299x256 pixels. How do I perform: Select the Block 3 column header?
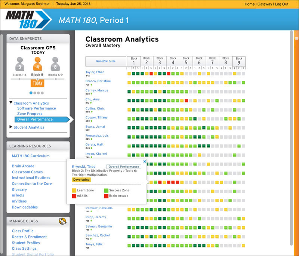pyautogui.click(x=160, y=61)
